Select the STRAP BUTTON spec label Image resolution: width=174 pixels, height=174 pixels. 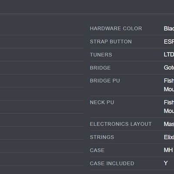111,42
